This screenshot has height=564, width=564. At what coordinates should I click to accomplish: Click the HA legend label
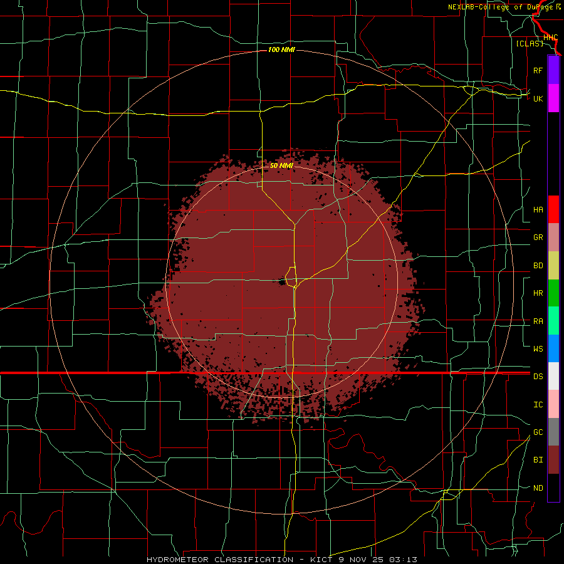click(x=538, y=209)
